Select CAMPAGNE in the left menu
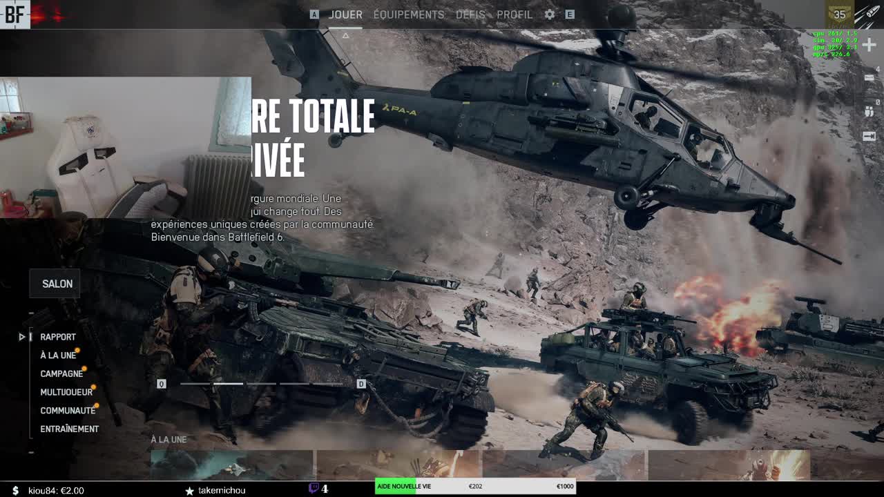Viewport: 884px width, 497px height. click(x=61, y=373)
